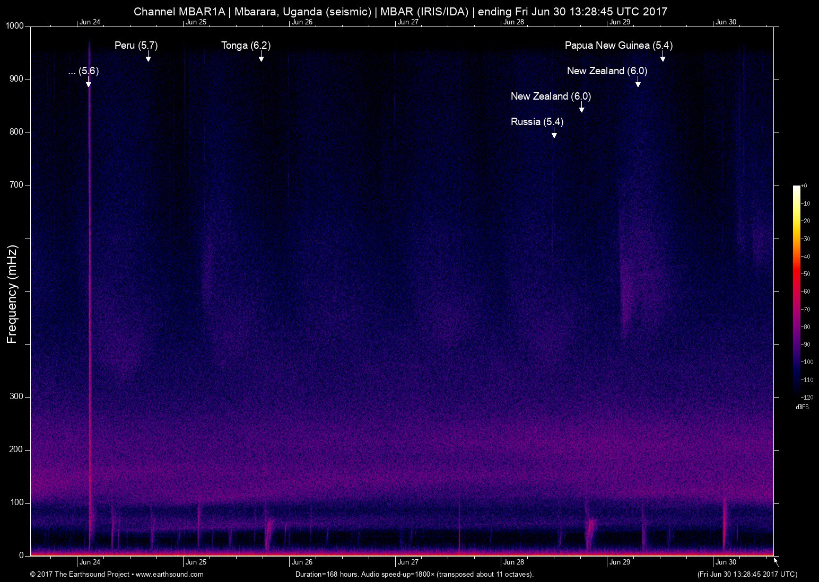Click the Earthsound Project copyright text
The height and width of the screenshot is (582, 819).
pos(80,574)
